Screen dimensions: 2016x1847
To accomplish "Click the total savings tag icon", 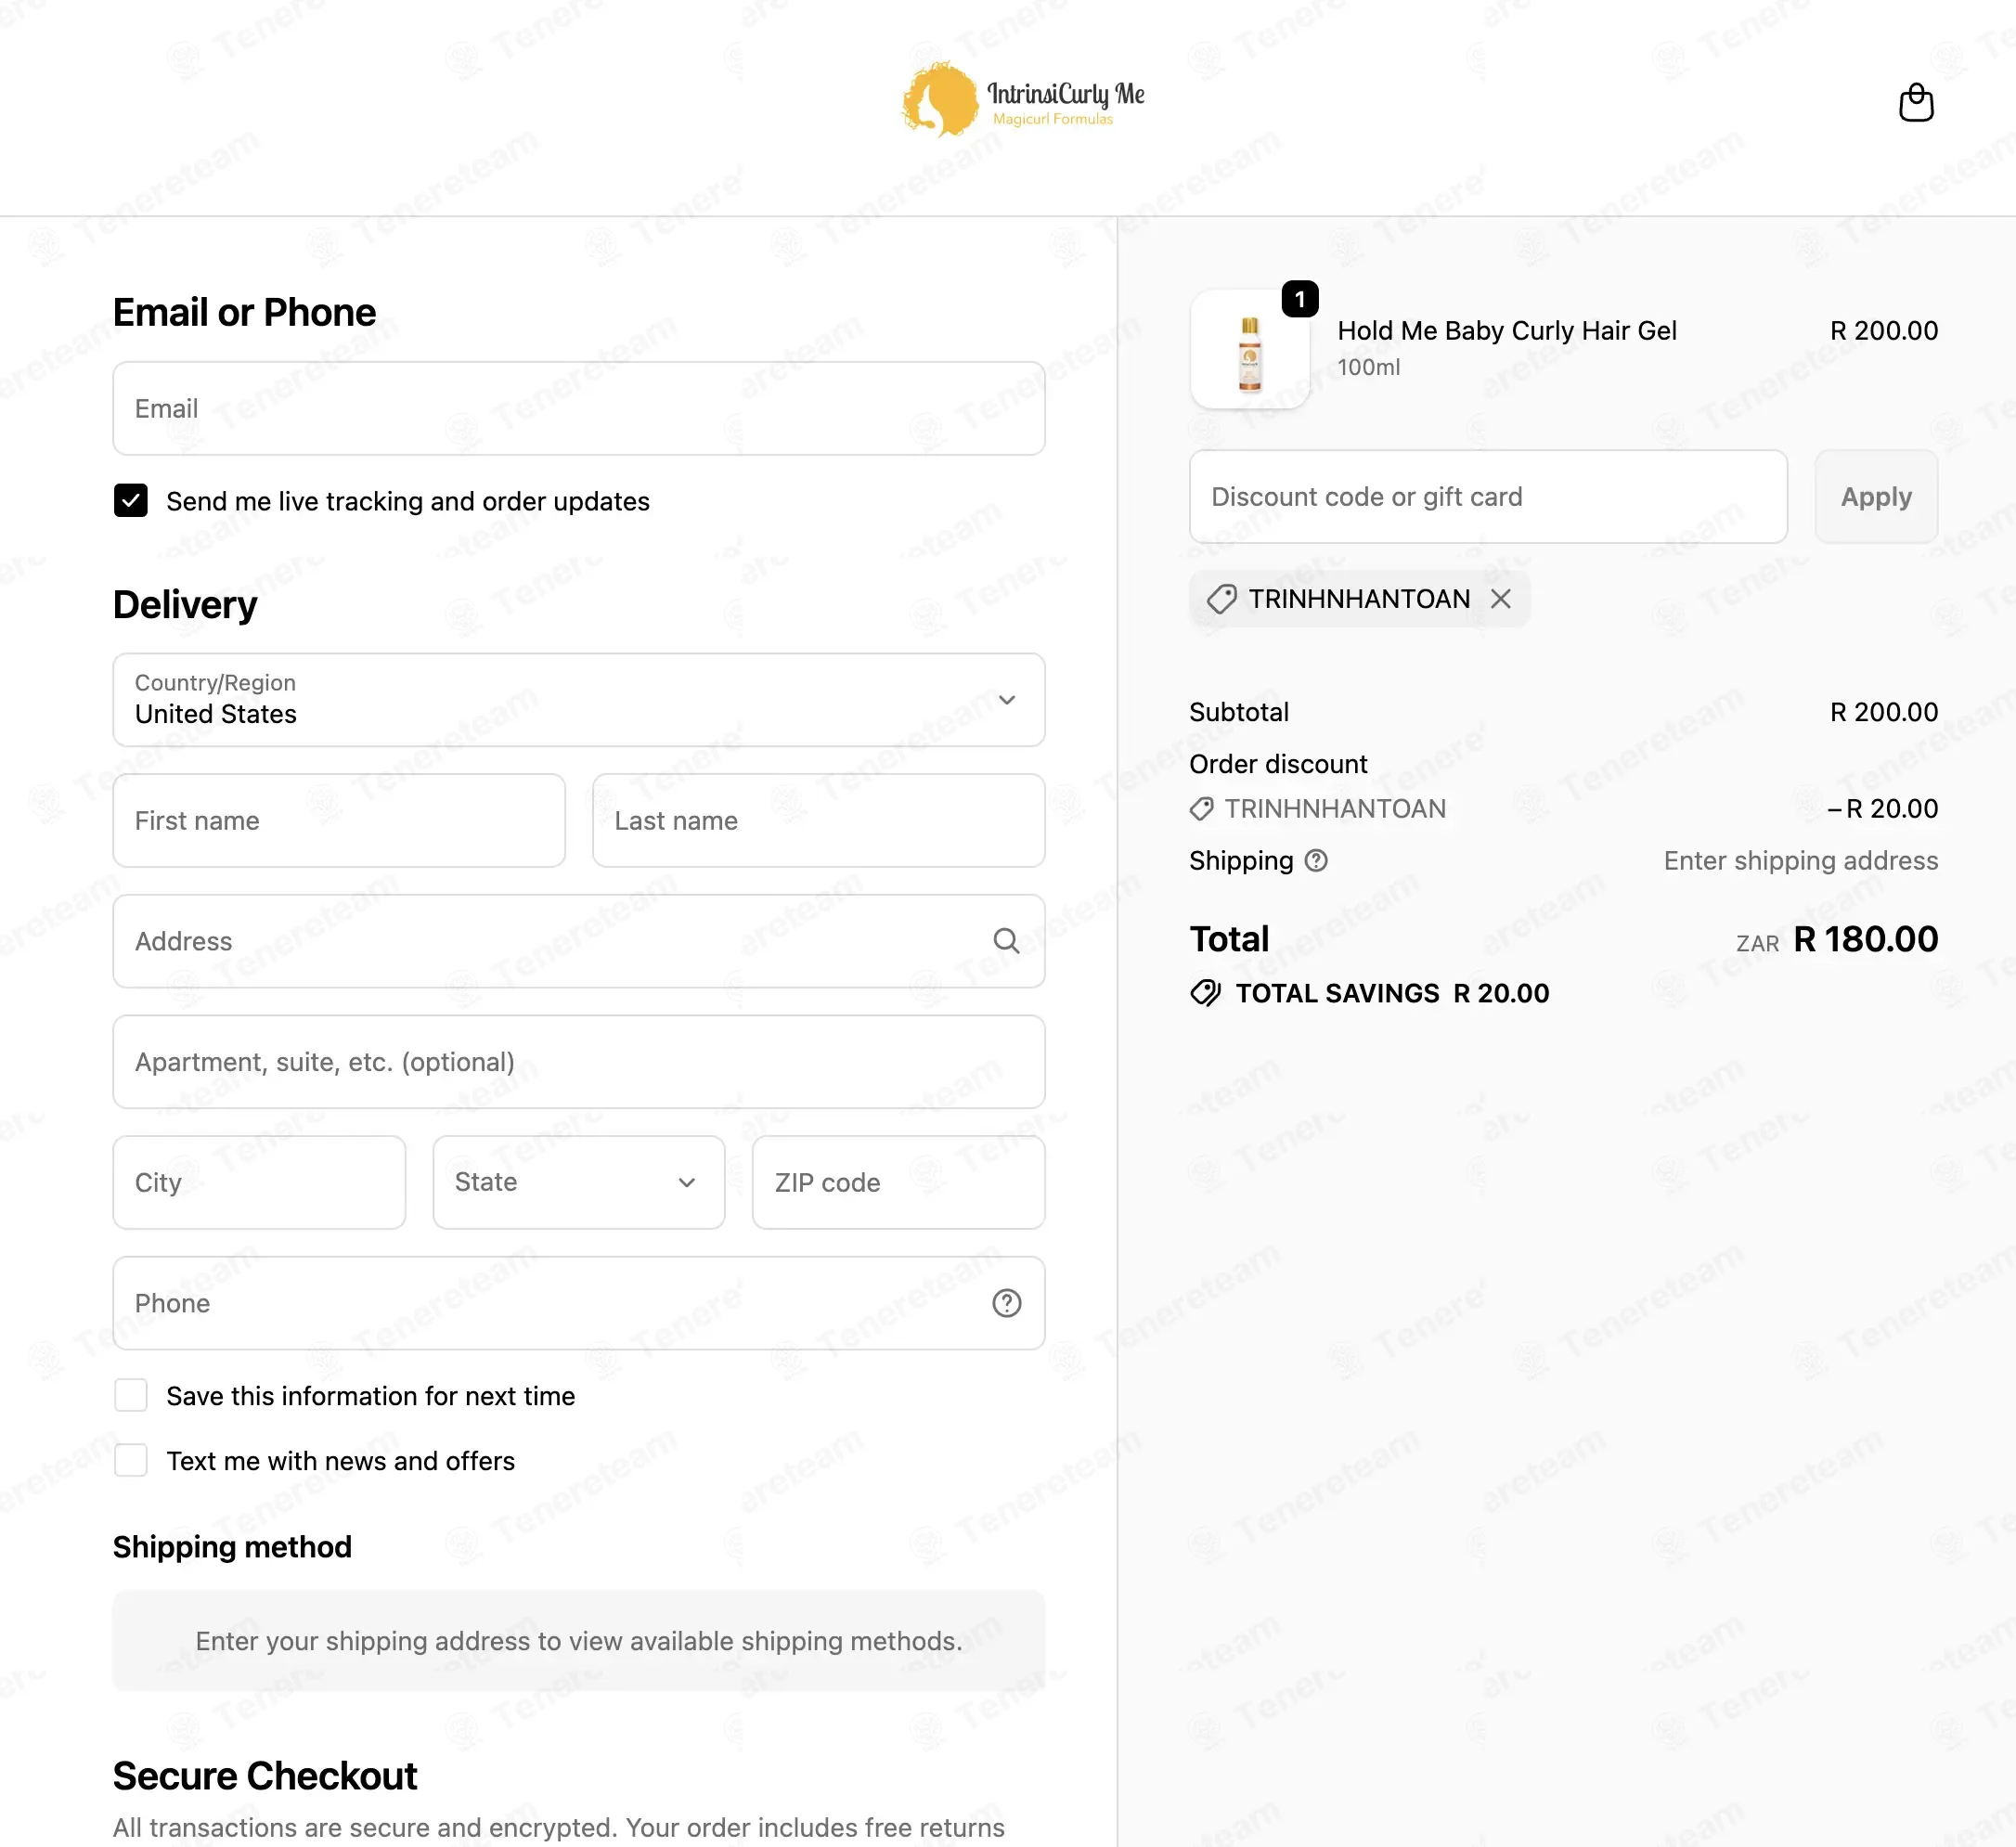I will click(x=1205, y=992).
